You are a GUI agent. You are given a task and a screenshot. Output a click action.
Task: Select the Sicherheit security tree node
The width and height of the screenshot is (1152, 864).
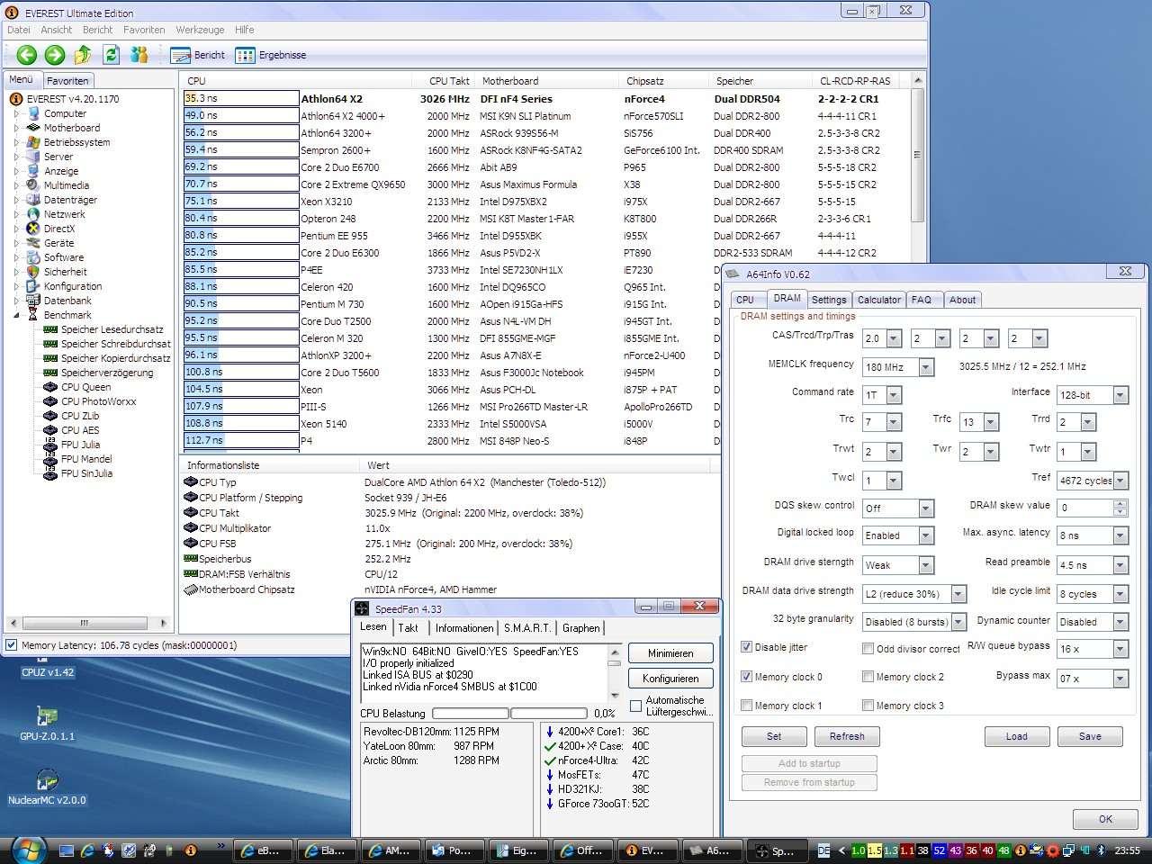[x=66, y=272]
